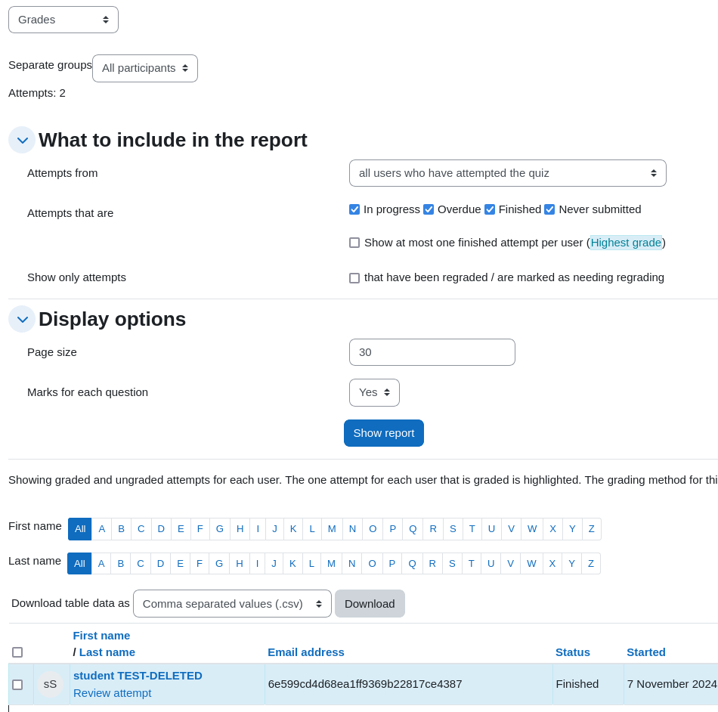Image resolution: width=718 pixels, height=712 pixels.
Task: Filter First name by letter M
Action: pyautogui.click(x=332, y=529)
